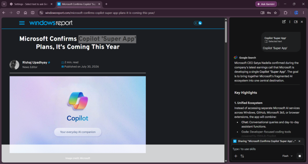Open Gemini tools settings icon
308x164 pixels.
242,156
